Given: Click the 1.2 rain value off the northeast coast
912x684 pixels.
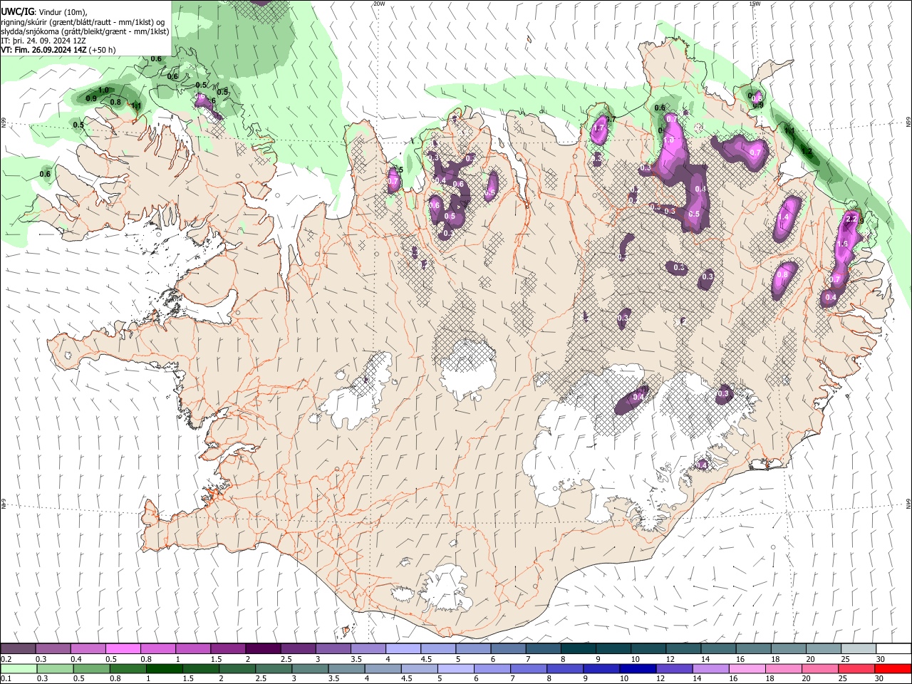Looking at the screenshot, I should [807, 151].
